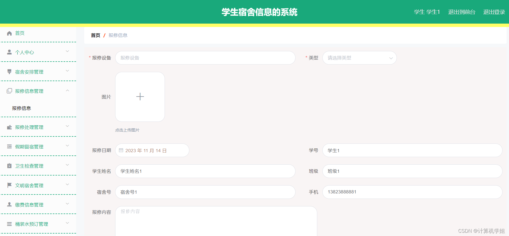Expand 报修处理管理 with its chevron

click(x=67, y=126)
